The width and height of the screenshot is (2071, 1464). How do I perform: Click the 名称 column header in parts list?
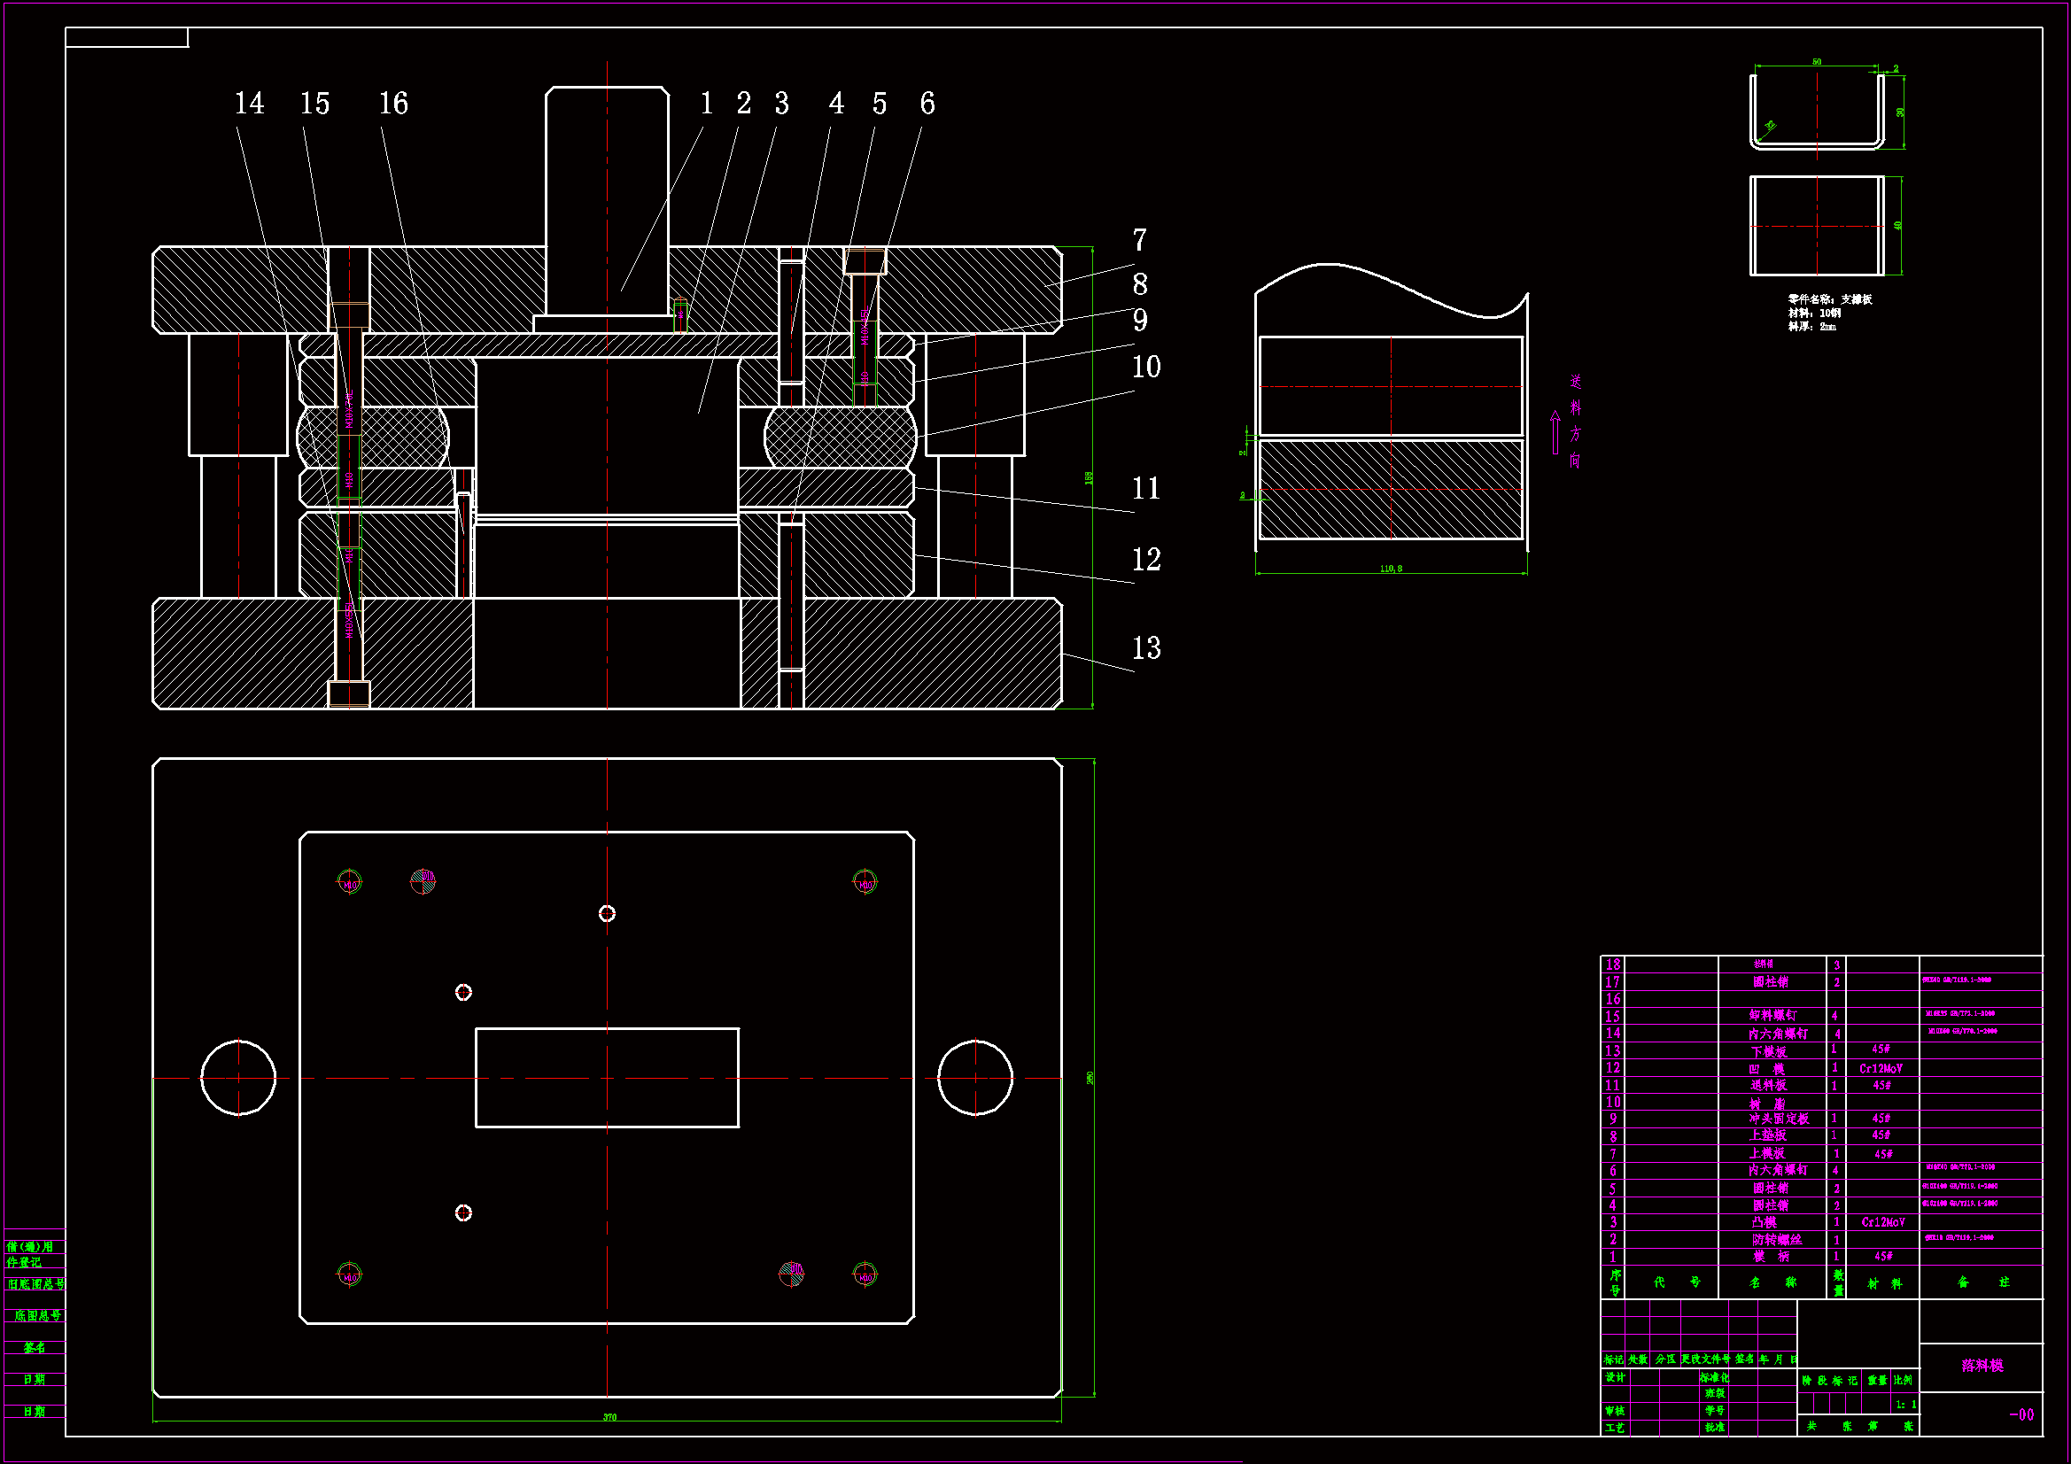[x=1772, y=1282]
